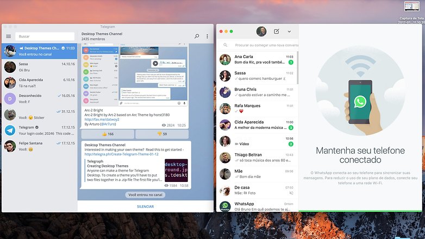Click the Desconhecido purple D avatar
This screenshot has height=239, width=425.
point(10,99)
